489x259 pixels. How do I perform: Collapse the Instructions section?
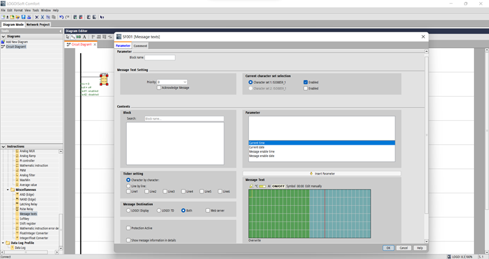[3, 146]
